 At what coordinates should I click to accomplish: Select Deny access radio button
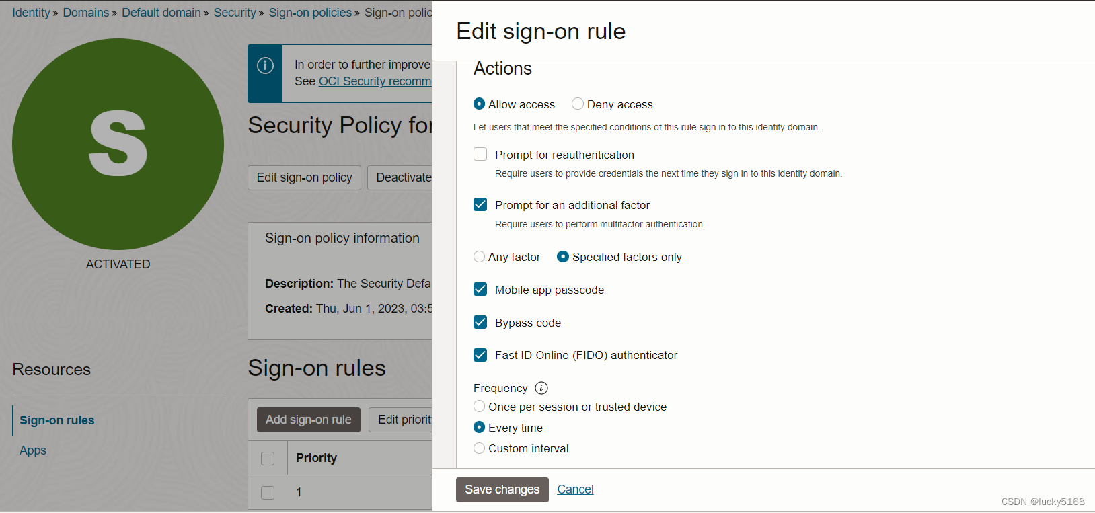(577, 104)
